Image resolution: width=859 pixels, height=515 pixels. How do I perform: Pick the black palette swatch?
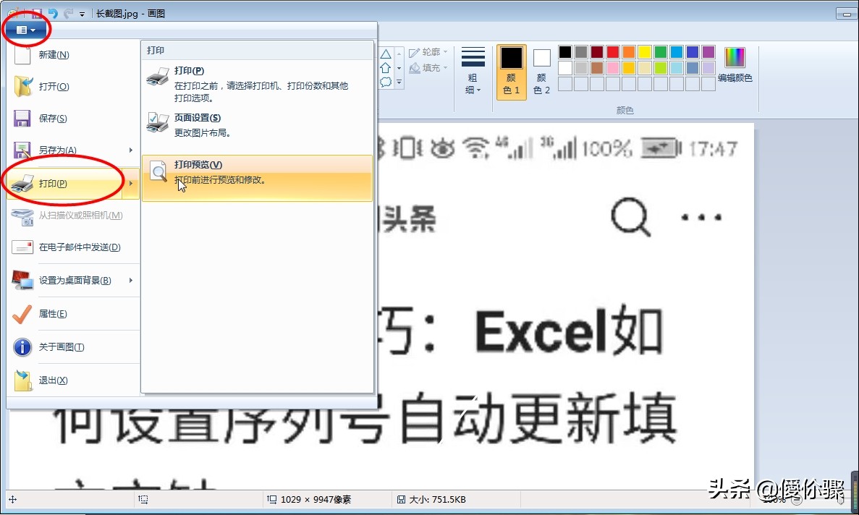[564, 52]
